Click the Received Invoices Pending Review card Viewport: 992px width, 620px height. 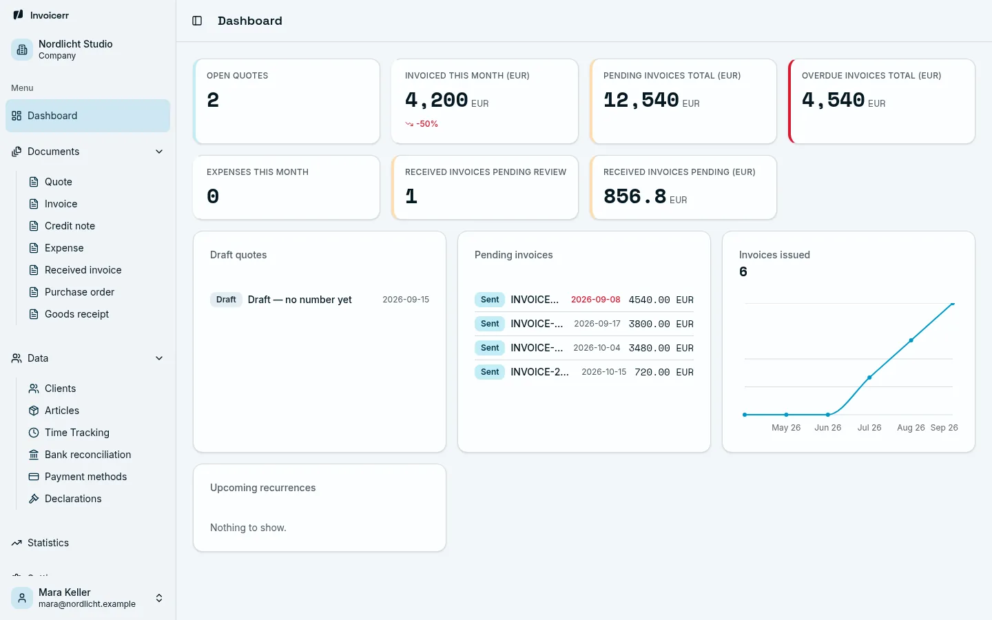click(485, 187)
